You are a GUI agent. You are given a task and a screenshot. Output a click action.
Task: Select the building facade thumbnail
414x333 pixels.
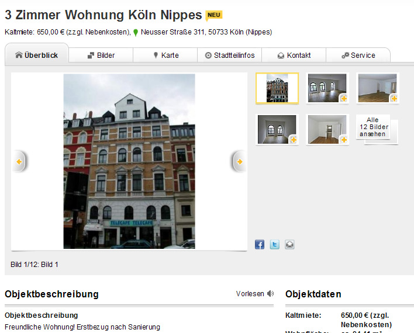[277, 88]
